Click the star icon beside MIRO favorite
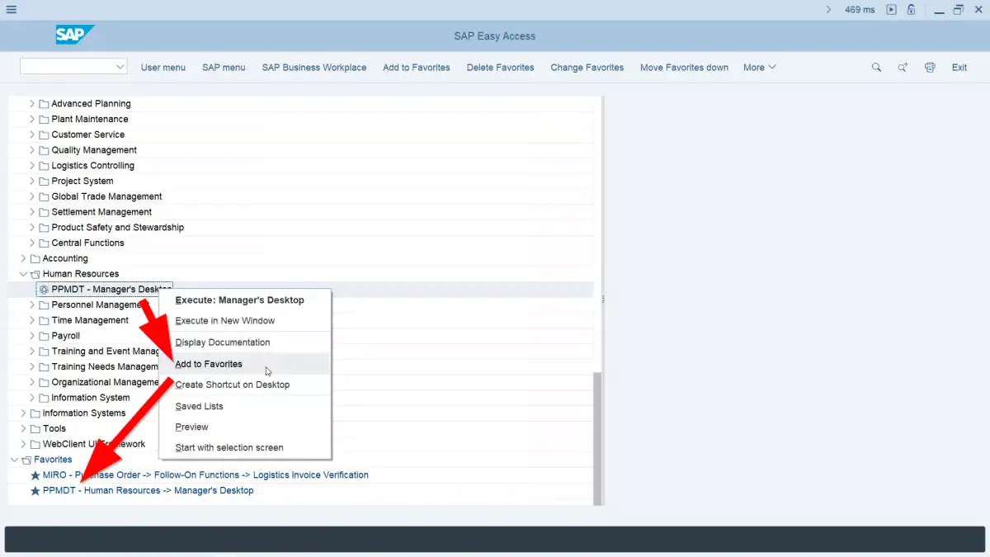The image size is (990, 557). [x=35, y=475]
